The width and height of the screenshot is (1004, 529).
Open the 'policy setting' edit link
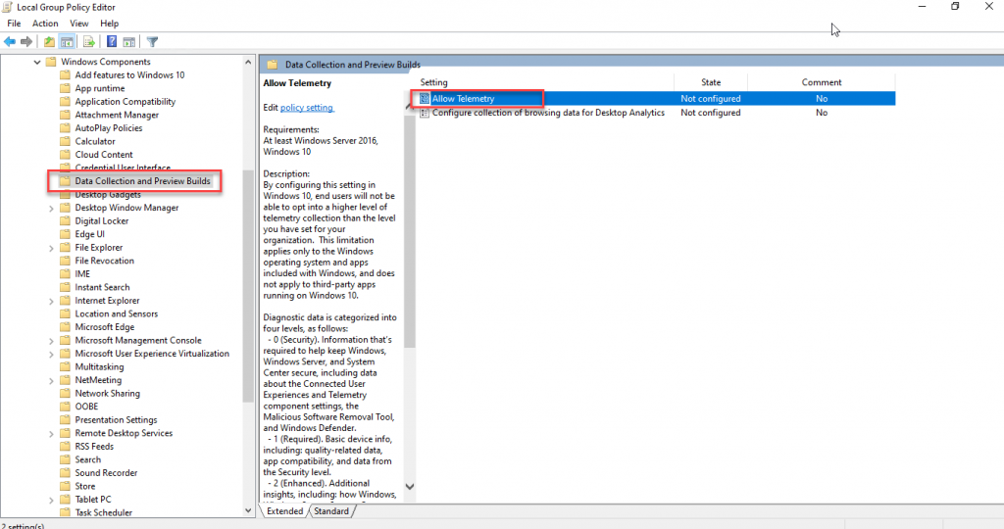pyautogui.click(x=307, y=108)
